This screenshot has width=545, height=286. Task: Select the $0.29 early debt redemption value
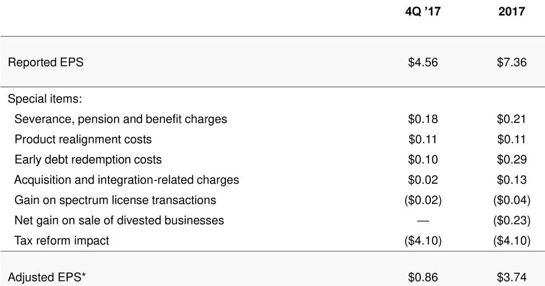511,160
